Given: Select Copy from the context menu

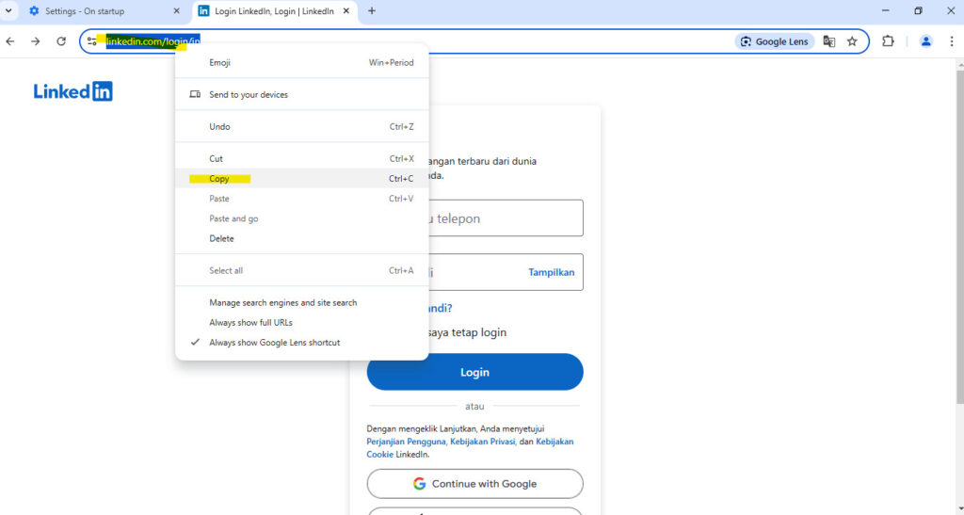Looking at the screenshot, I should [219, 179].
